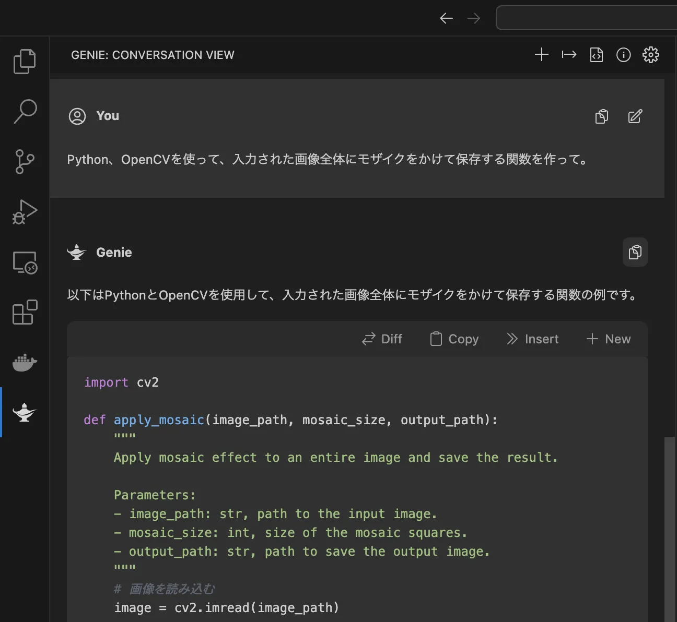Viewport: 677px width, 622px height.
Task: Open the Docker extension panel
Action: tap(24, 363)
